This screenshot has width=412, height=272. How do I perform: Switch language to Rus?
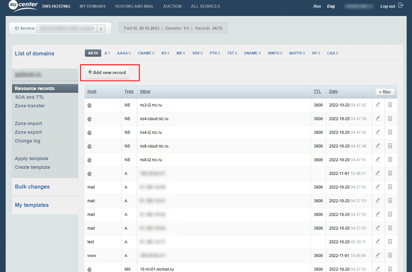pyautogui.click(x=317, y=6)
